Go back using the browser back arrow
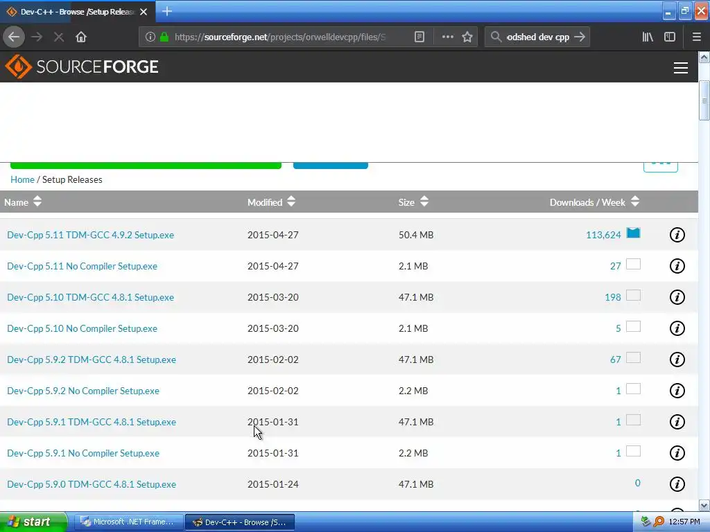710x532 pixels. (x=14, y=37)
